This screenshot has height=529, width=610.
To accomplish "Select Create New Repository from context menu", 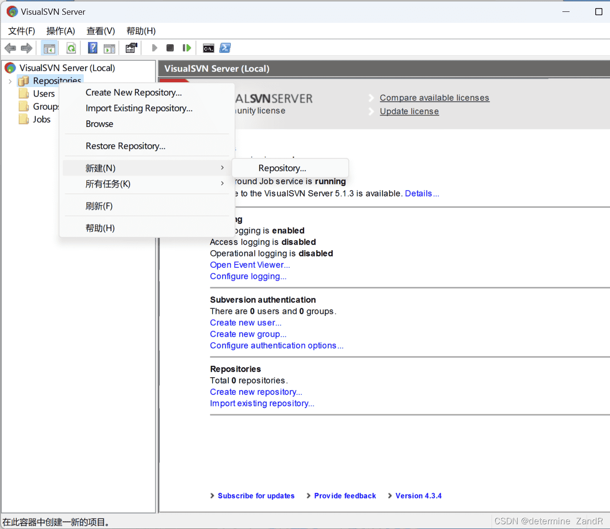I will (x=133, y=92).
